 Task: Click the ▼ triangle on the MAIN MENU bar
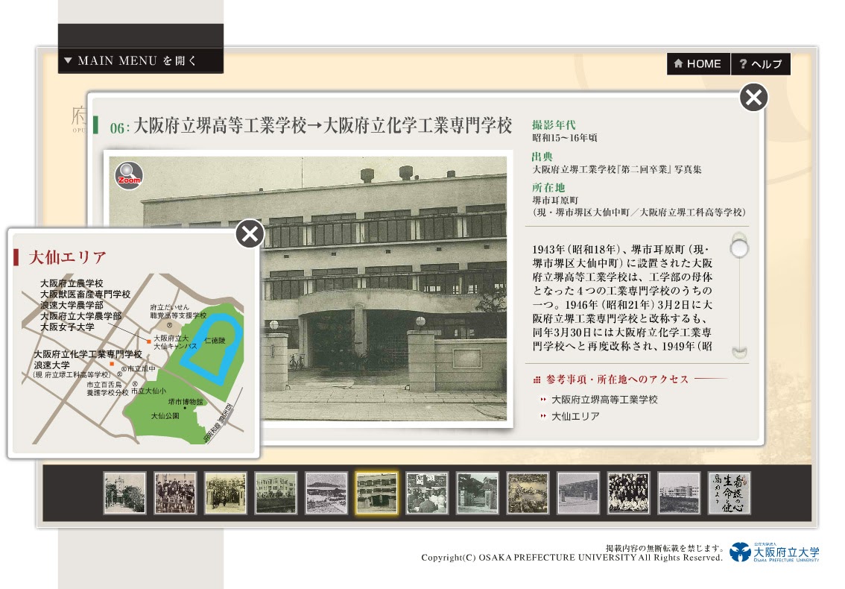click(x=68, y=60)
